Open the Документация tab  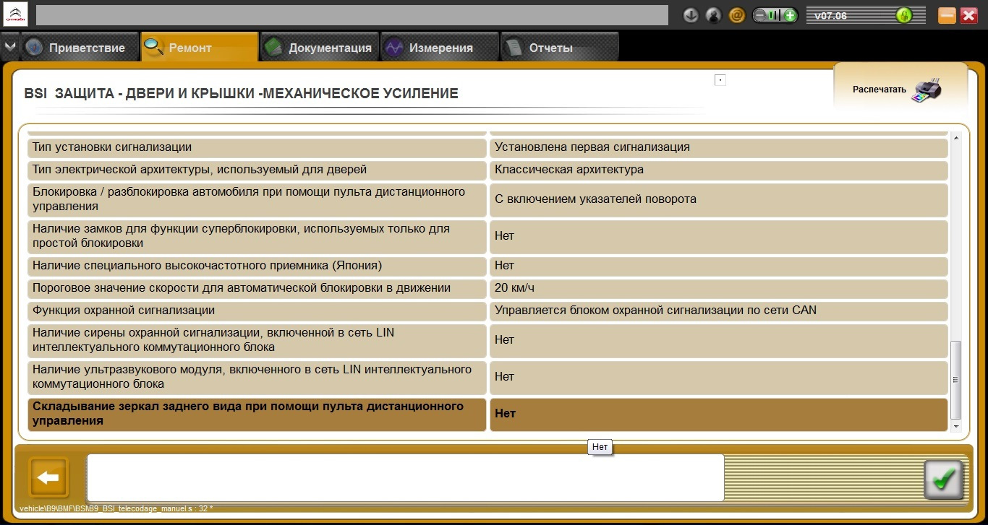320,48
